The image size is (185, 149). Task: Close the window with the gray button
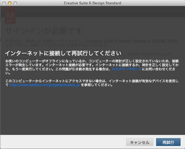pos(4,3)
